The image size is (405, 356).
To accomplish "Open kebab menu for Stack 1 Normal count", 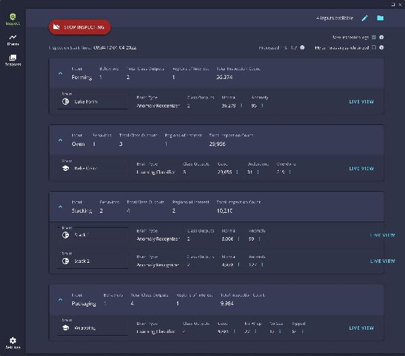I will [238, 238].
